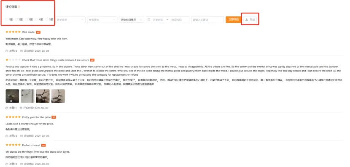Click the 评论列表 heading
The image size is (350, 167).
pos(11,7)
